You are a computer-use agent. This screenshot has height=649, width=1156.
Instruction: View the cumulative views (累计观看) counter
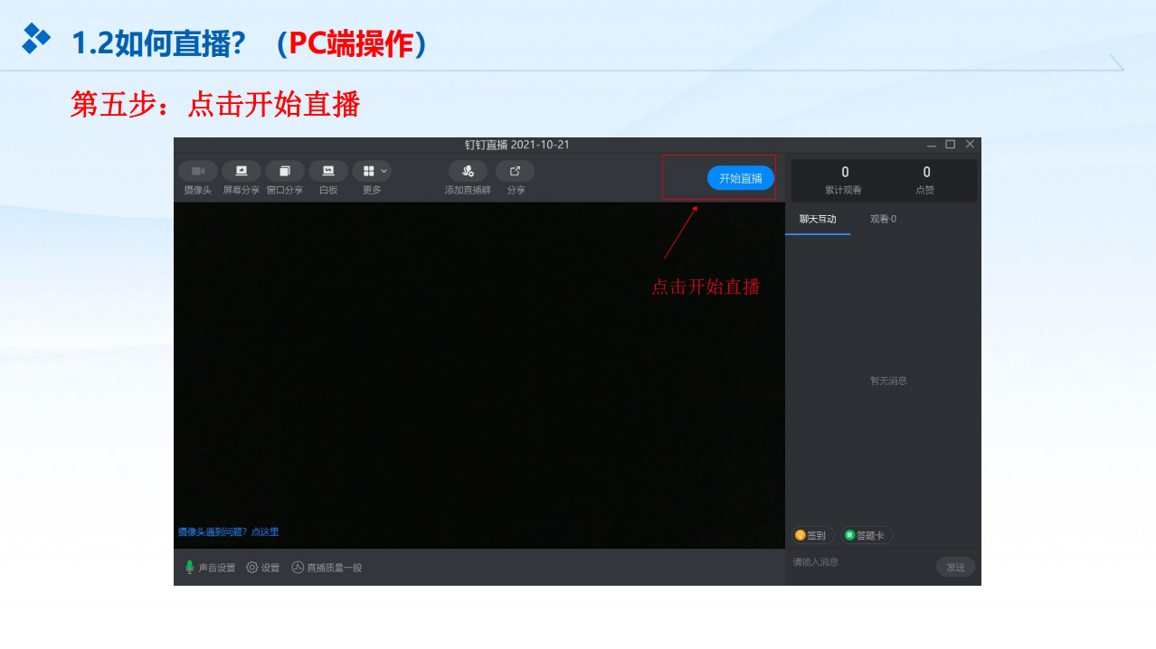844,180
